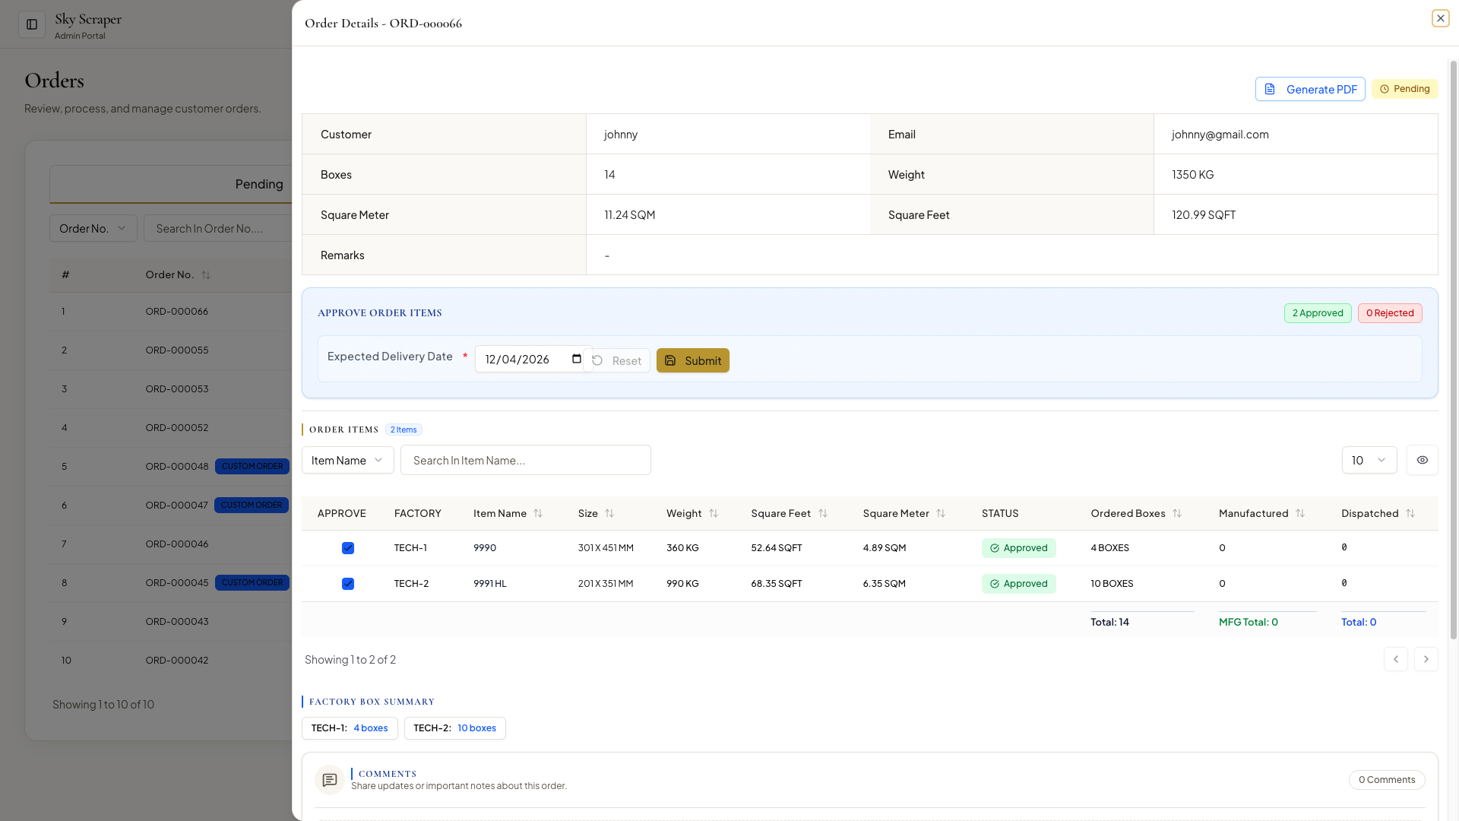This screenshot has height=821, width=1459.
Task: Click the 0 Rejected badge
Action: (x=1390, y=313)
